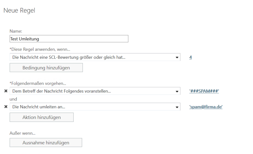This screenshot has width=253, height=154.
Task: Open the 'spam@firma.de' recipient link
Action: (206, 107)
